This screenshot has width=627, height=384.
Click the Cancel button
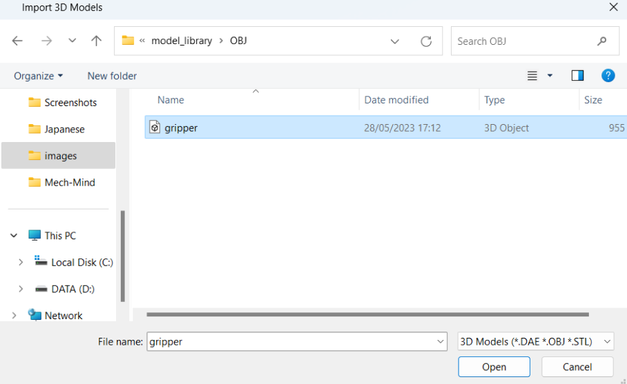point(577,367)
